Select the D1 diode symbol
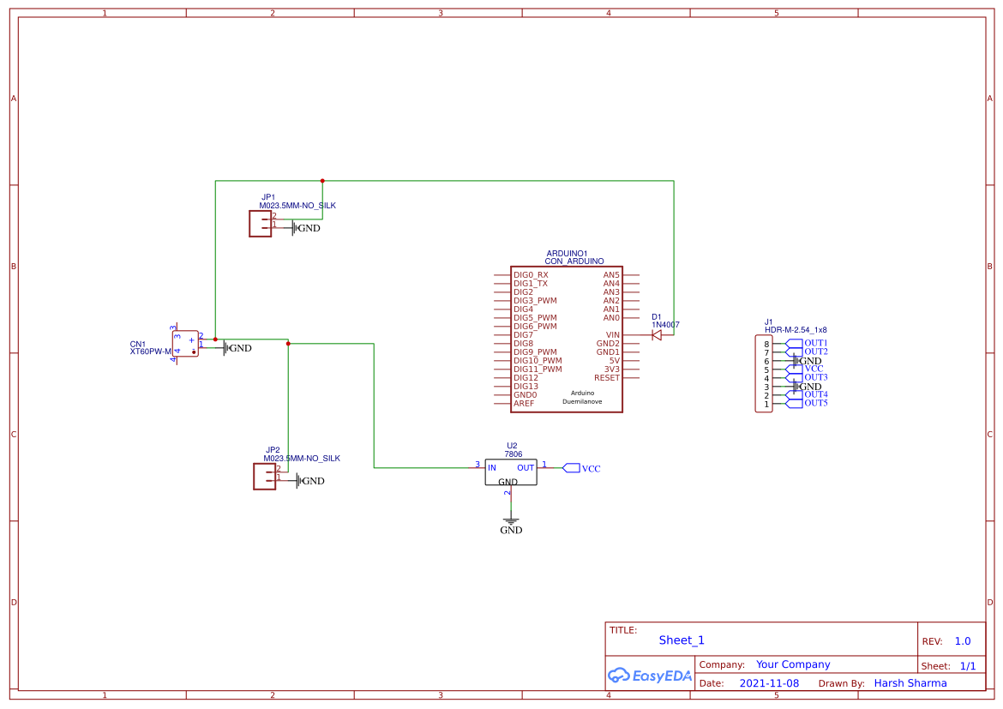Image resolution: width=1003 pixels, height=709 pixels. click(x=657, y=334)
